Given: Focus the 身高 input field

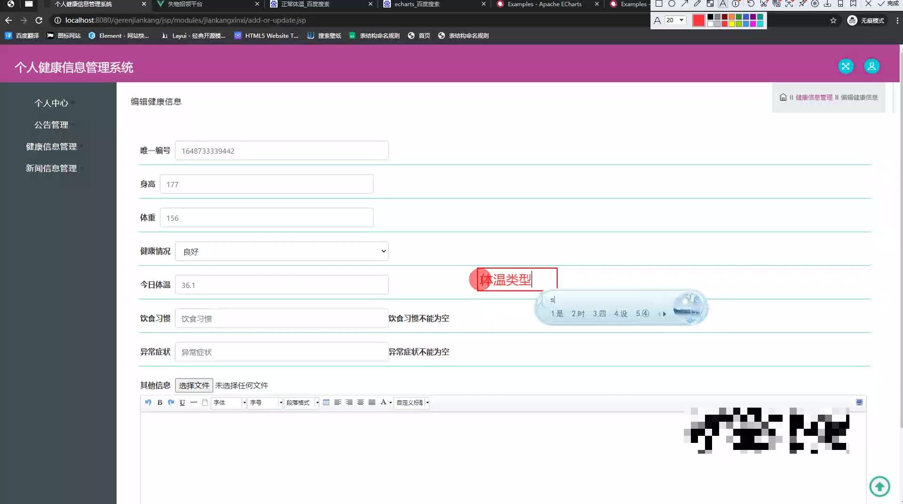Looking at the screenshot, I should pos(267,184).
